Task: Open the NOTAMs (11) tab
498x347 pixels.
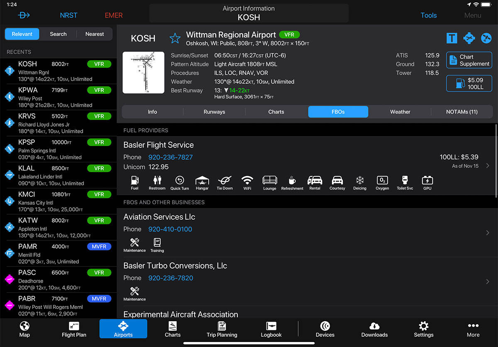Action: tap(461, 112)
